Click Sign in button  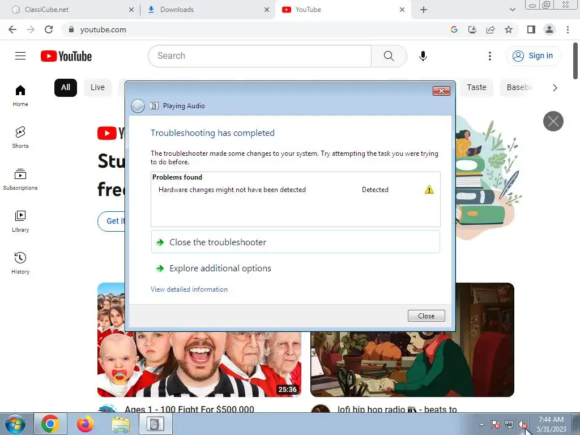[534, 56]
